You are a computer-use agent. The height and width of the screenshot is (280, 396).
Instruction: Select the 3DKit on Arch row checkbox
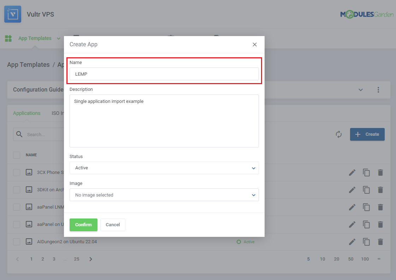[17, 189]
